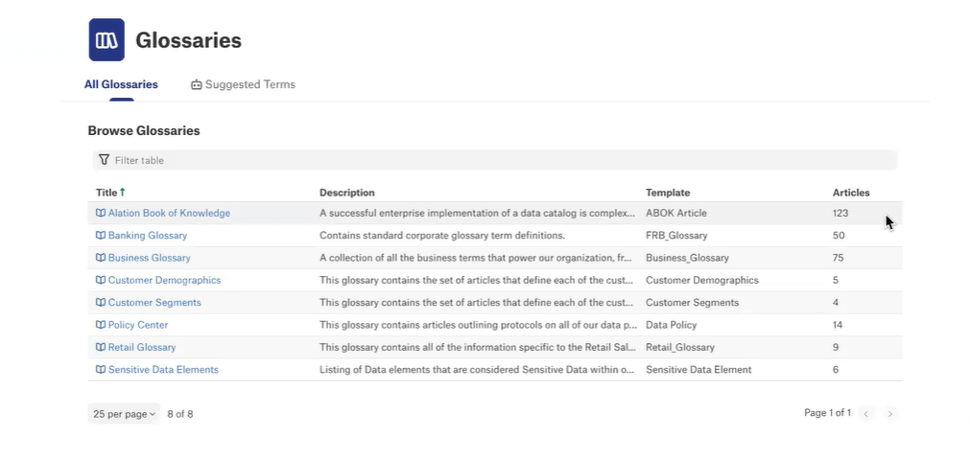
Task: Click the ascending sort arrow next to Title
Action: (123, 193)
